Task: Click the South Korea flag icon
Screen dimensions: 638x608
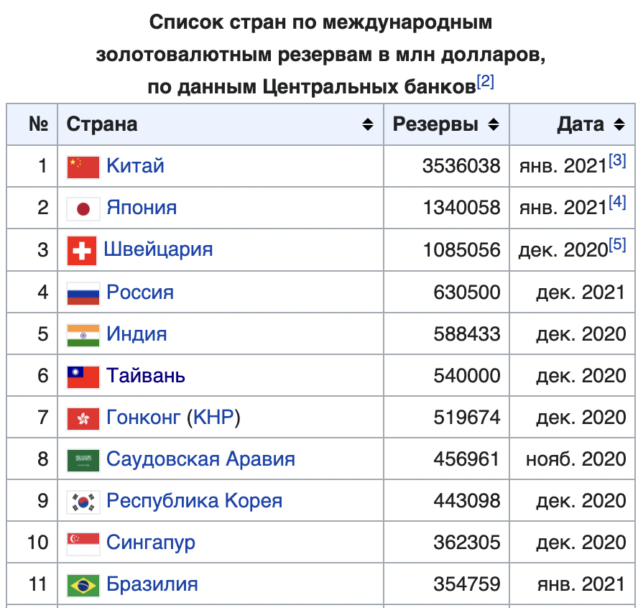Action: pyautogui.click(x=83, y=502)
